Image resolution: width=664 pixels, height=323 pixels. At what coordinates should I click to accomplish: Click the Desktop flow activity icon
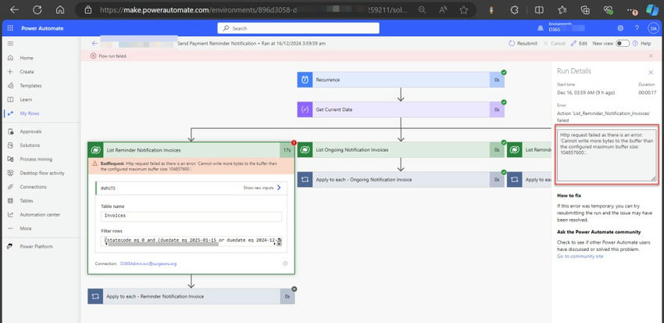tap(11, 173)
